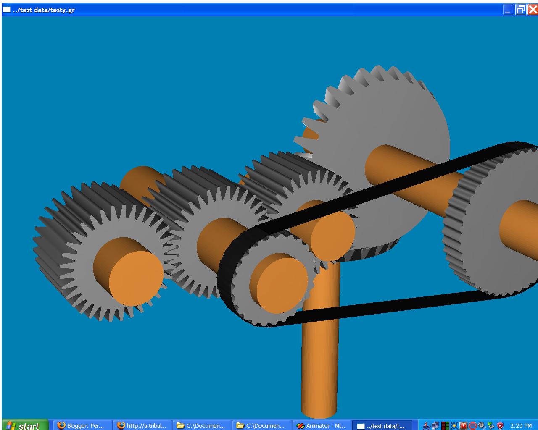Viewport: 538px width, 430px height.
Task: Click the clock showing 2:20 PM
Action: [x=520, y=425]
